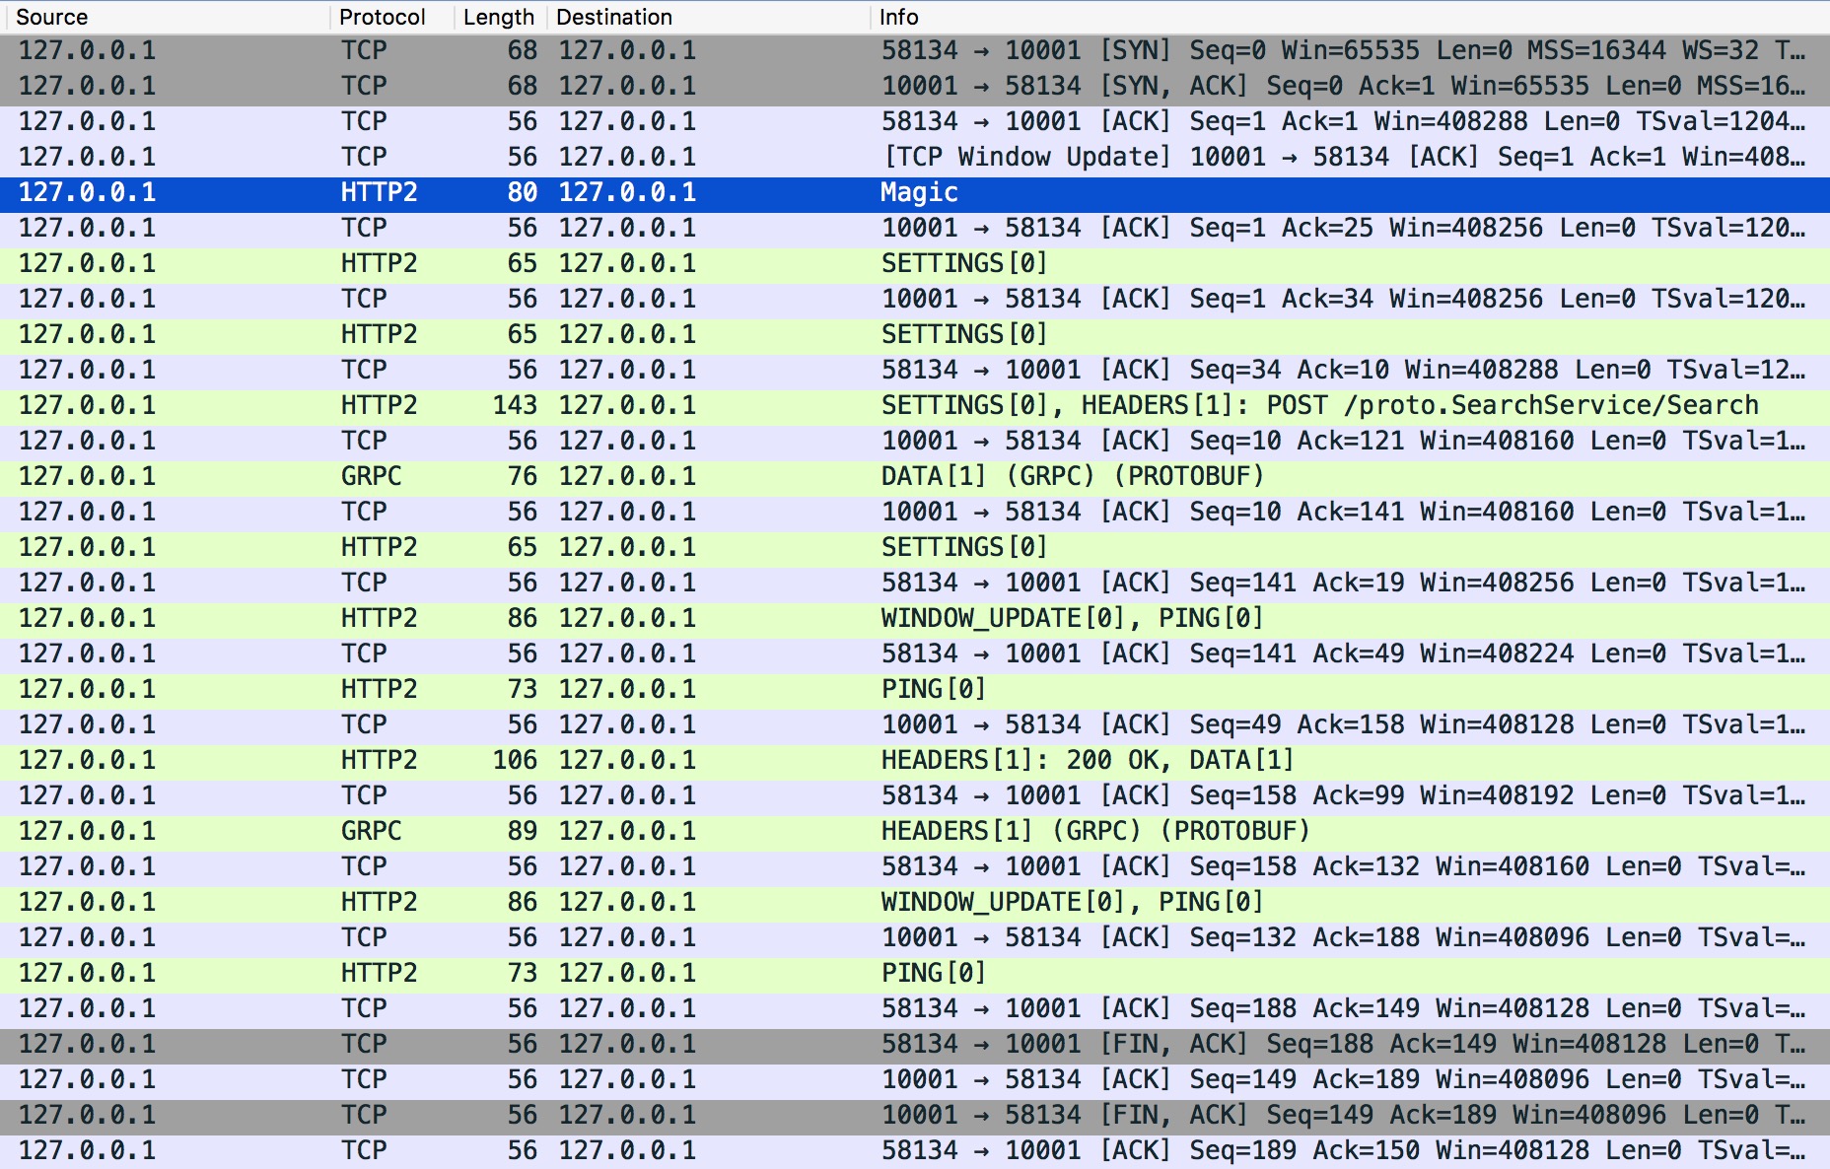Select the HEADERS[1]: 200 OK packet
The height and width of the screenshot is (1169, 1830).
tap(1086, 760)
